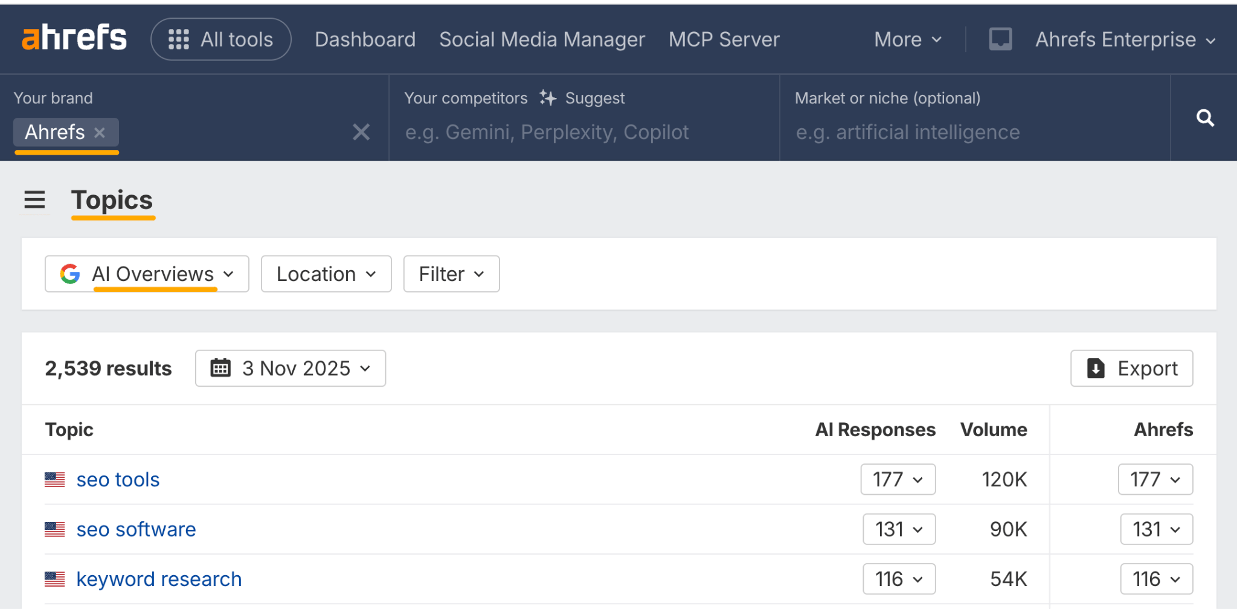The width and height of the screenshot is (1237, 609).
Task: Open the keyword research topic link
Action: [158, 578]
